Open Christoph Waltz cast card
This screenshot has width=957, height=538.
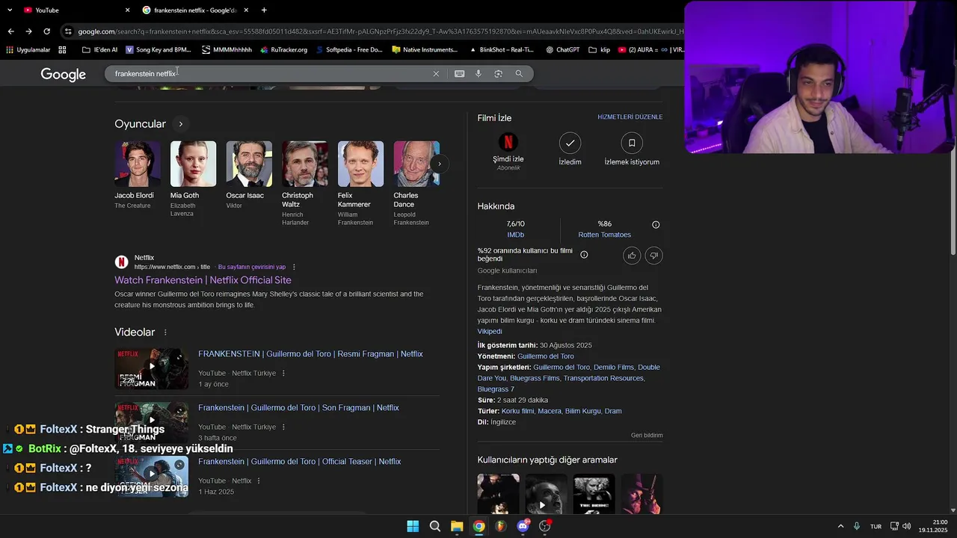(304, 184)
